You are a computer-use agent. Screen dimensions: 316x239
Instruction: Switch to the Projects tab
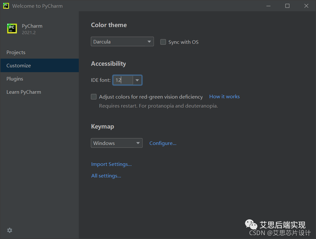point(16,52)
